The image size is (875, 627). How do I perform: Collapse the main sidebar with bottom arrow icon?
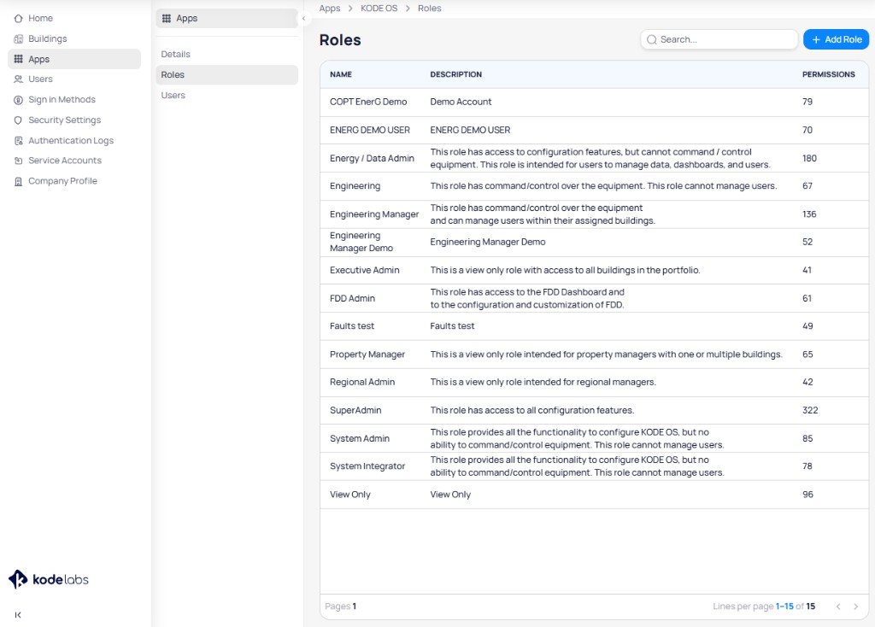tap(18, 615)
